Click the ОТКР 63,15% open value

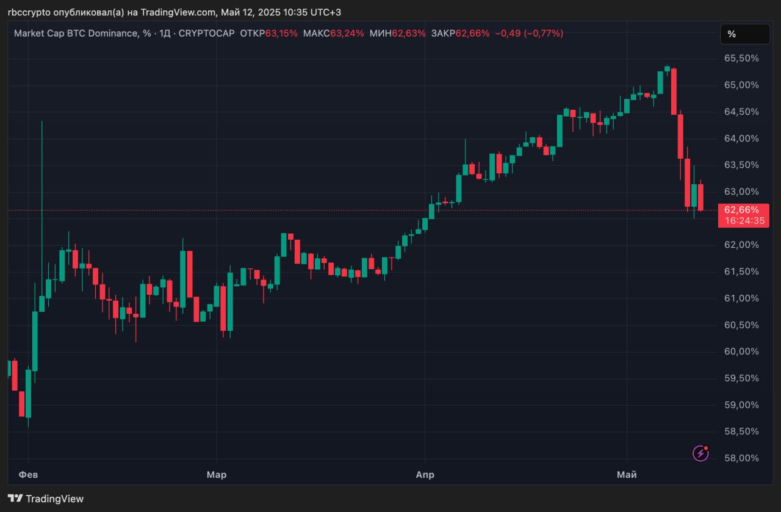point(269,34)
